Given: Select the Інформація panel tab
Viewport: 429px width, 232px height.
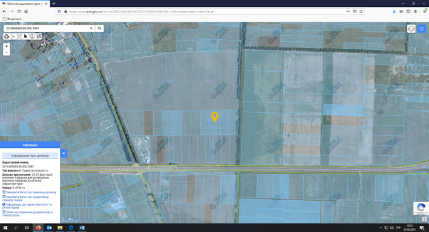Looking at the screenshot, I should pos(30,145).
